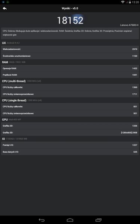Tap the Wyniki - v5.0 title
The height and width of the screenshot is (224, 140).
click(70, 9)
